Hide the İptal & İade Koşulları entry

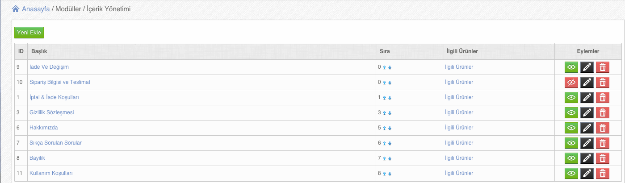point(571,98)
